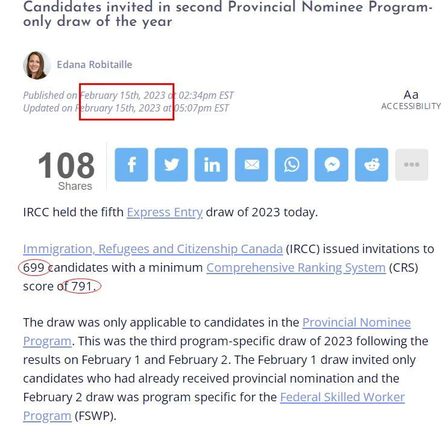Screen dimensions: 441x429
Task: Share article on WhatsApp
Action: [291, 164]
